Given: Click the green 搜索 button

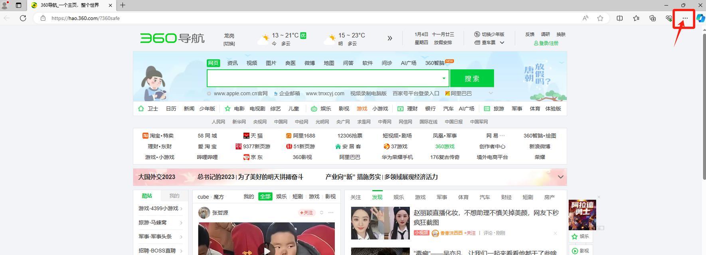Looking at the screenshot, I should (x=472, y=78).
